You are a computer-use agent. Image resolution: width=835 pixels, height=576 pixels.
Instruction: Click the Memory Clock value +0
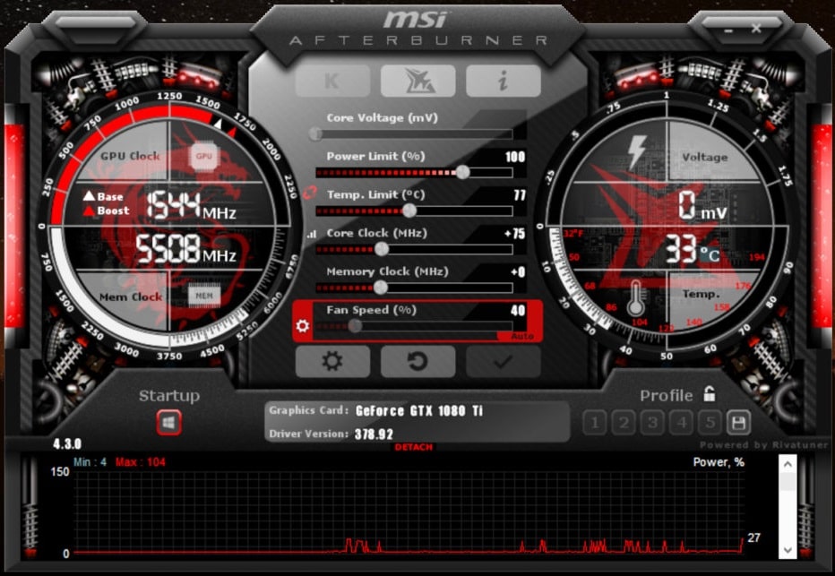coord(518,272)
